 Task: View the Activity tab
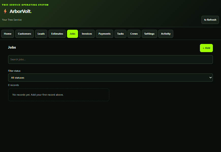166,34
